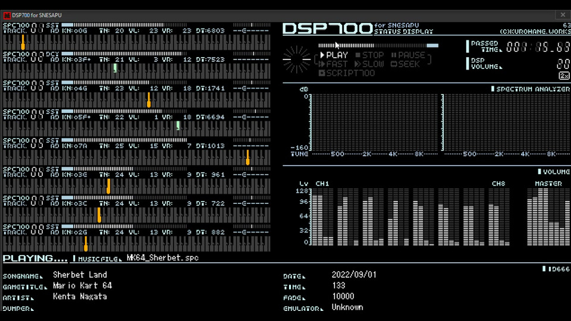Click the VOLUME section label
This screenshot has height=321, width=571.
click(554, 172)
